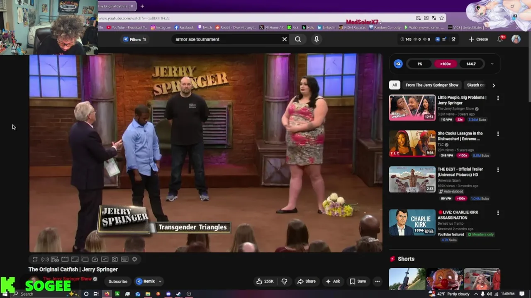
Task: Open the Twitch bookmark
Action: click(x=205, y=27)
